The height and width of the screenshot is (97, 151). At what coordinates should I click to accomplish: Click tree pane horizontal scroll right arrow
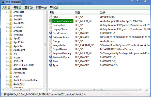(41, 90)
